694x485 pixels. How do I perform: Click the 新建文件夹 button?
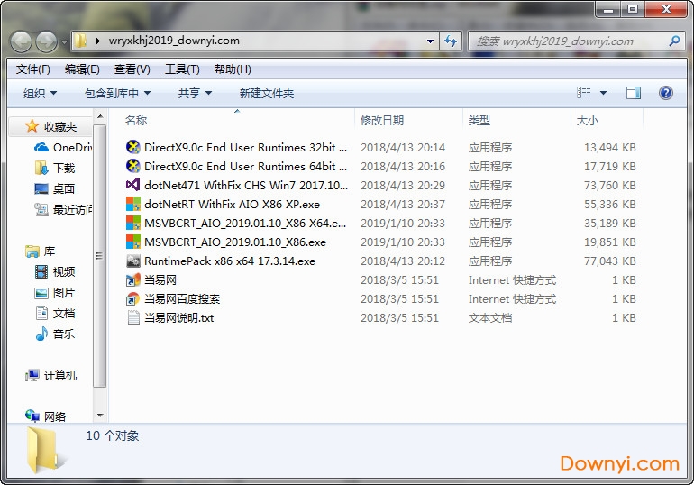pos(266,93)
